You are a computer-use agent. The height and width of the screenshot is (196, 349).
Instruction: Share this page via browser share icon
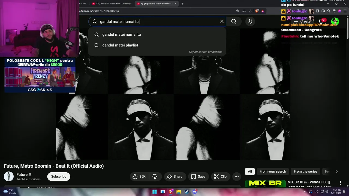point(250,11)
